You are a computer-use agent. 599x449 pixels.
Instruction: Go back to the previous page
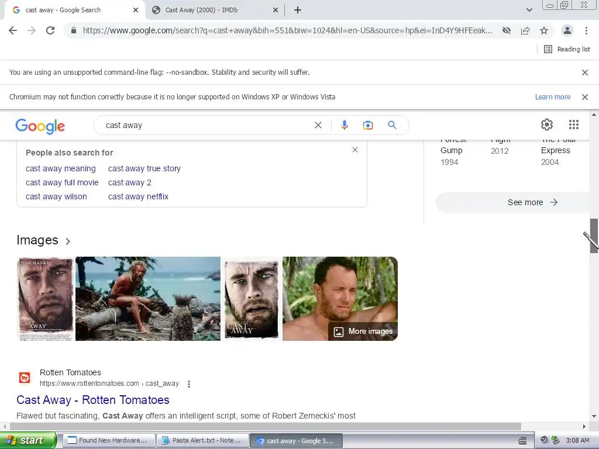(x=13, y=30)
